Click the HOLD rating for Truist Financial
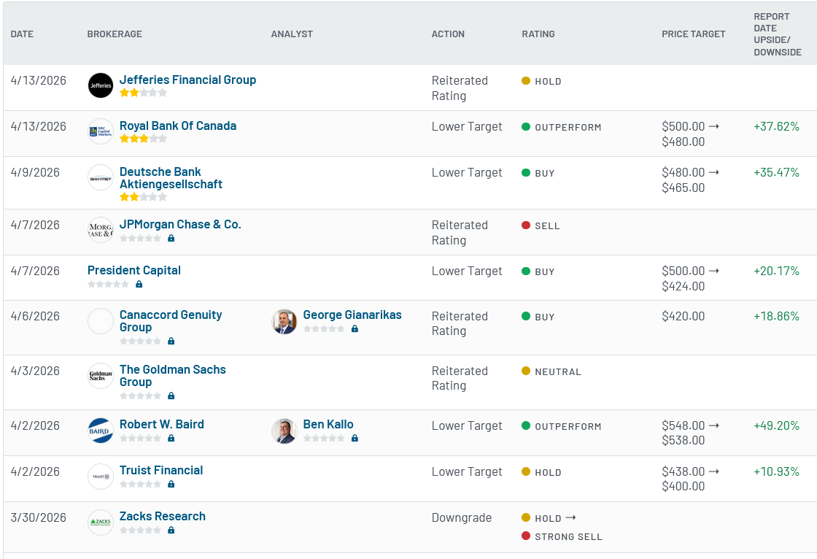The width and height of the screenshot is (817, 559). 542,472
